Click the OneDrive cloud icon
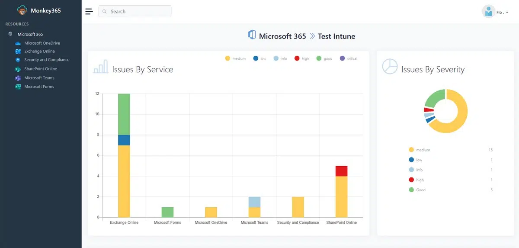The width and height of the screenshot is (519, 248). pyautogui.click(x=18, y=43)
